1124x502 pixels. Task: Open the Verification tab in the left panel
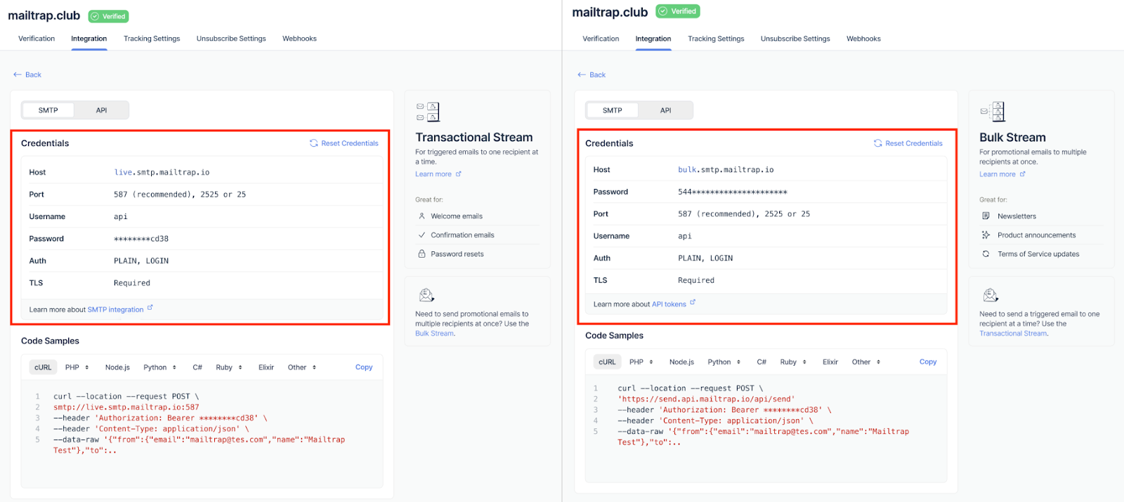pyautogui.click(x=37, y=39)
